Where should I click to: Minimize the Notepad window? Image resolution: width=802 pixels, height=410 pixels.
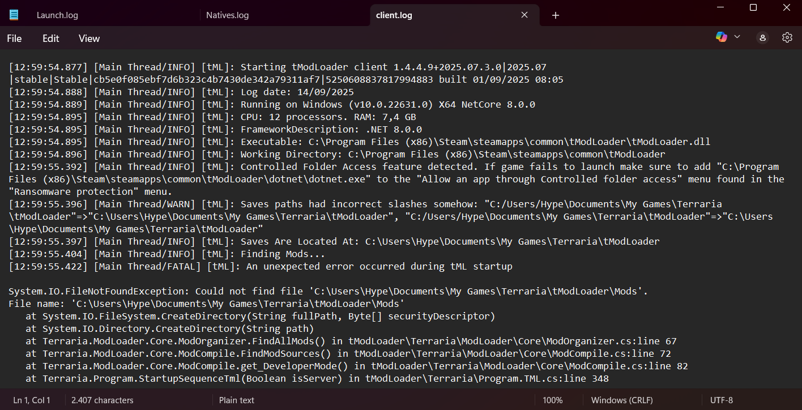pos(720,7)
